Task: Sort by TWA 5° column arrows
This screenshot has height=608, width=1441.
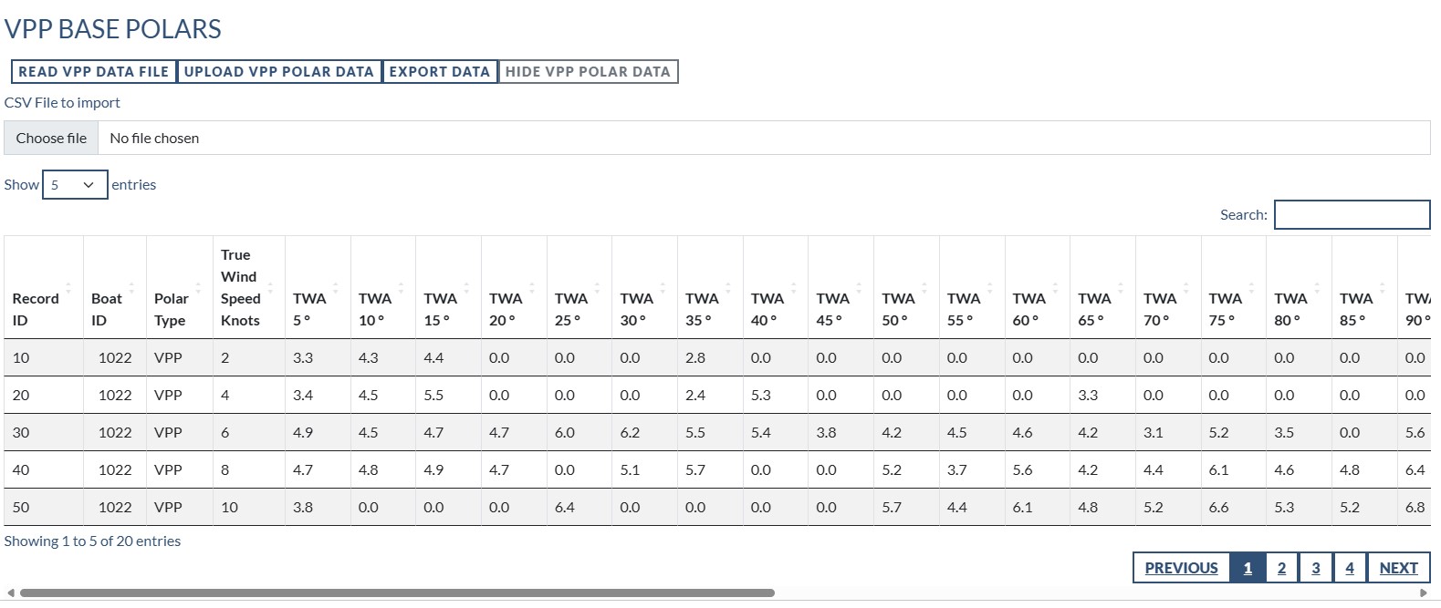Action: pyautogui.click(x=336, y=287)
